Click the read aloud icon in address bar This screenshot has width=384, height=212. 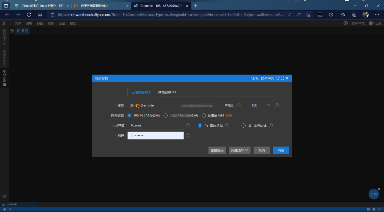[299, 14]
